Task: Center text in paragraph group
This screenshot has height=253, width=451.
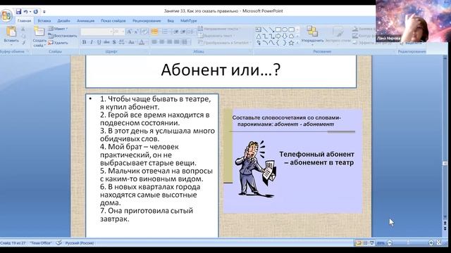Action: tap(162, 42)
